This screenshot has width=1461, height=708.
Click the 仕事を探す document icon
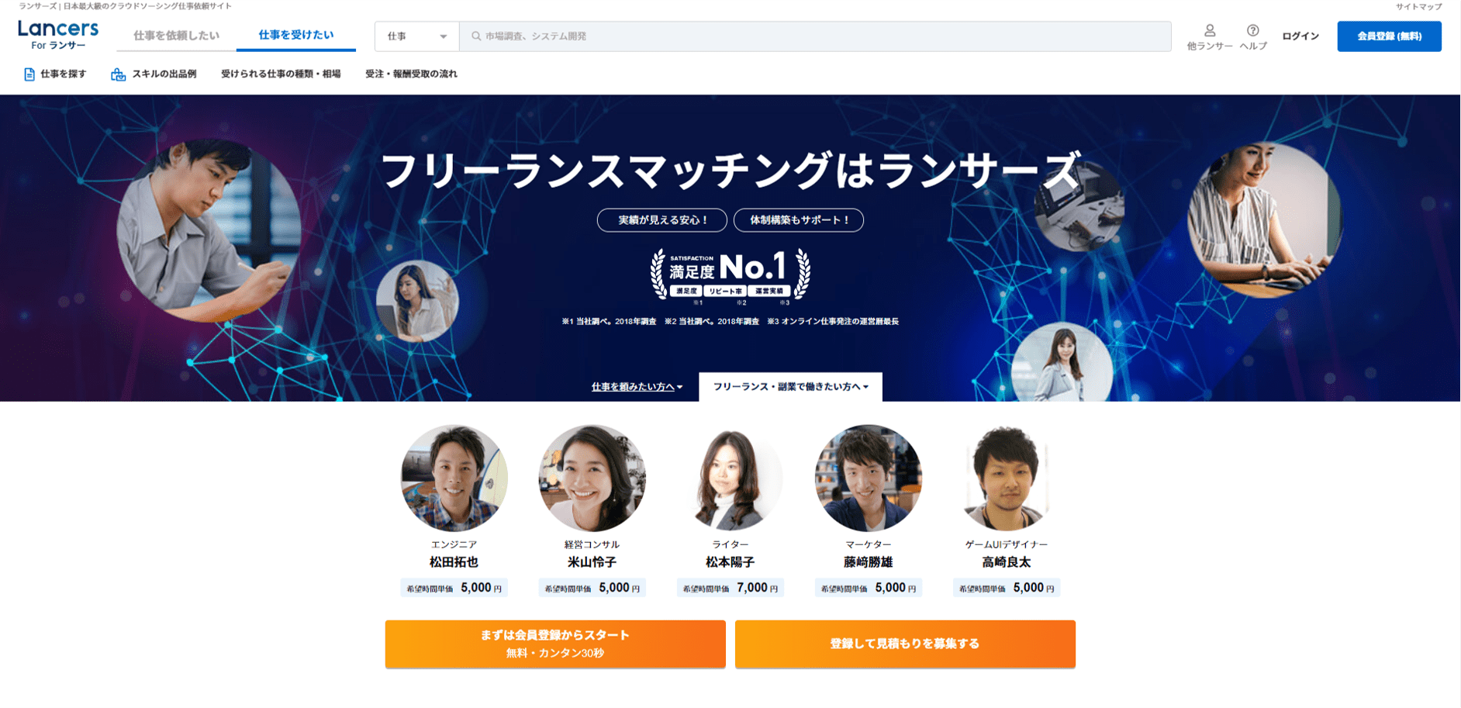29,74
